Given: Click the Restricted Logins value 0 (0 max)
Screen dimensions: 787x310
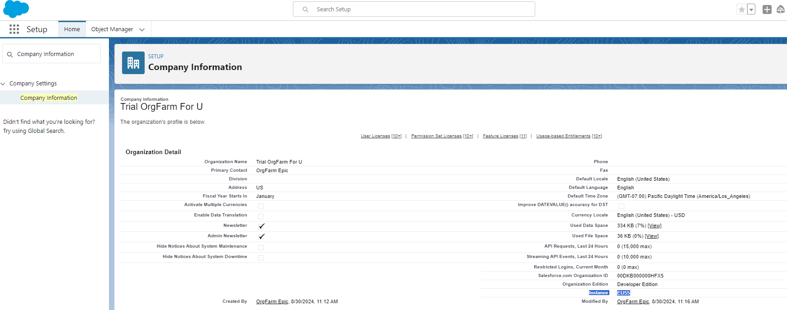Looking at the screenshot, I should (x=628, y=267).
